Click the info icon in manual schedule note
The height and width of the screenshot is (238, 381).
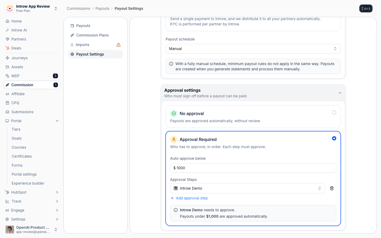tap(171, 64)
